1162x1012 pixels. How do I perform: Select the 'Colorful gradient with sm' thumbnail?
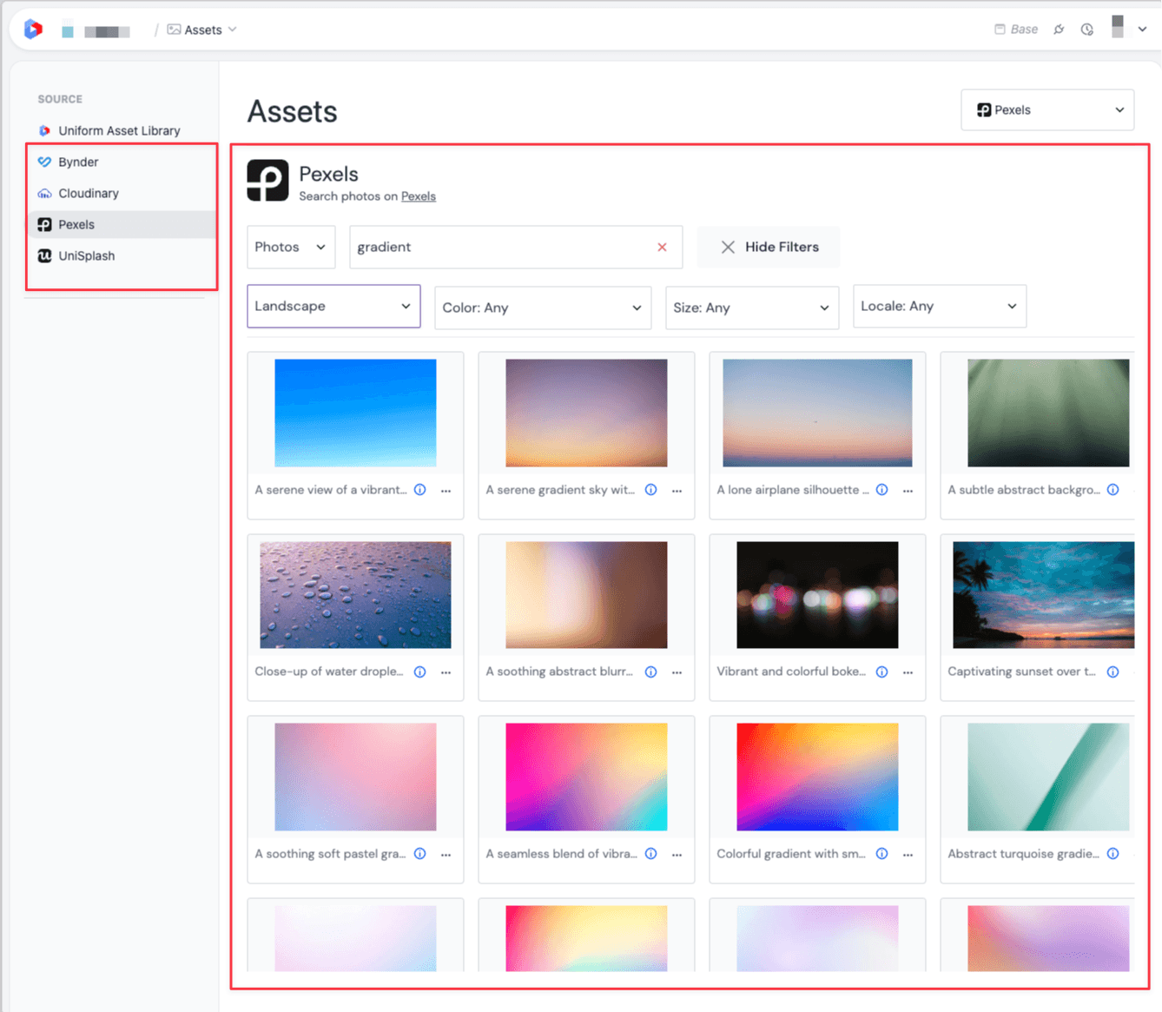click(x=817, y=777)
